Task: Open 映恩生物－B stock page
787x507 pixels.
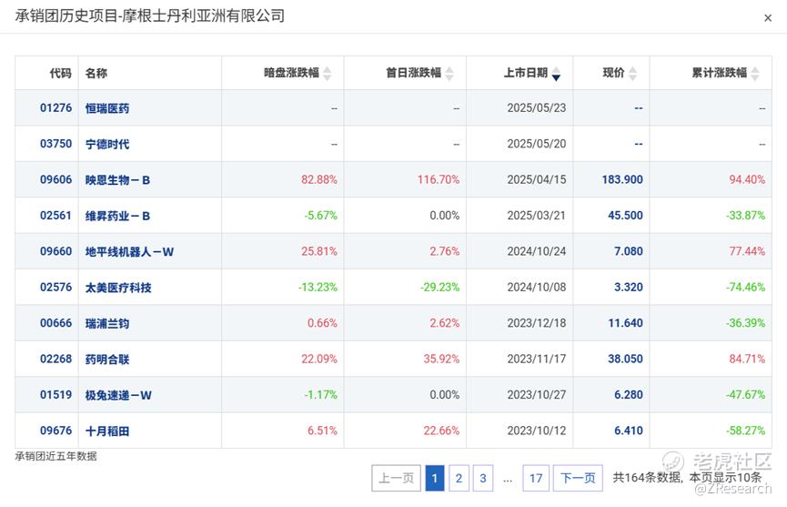Action: [117, 180]
